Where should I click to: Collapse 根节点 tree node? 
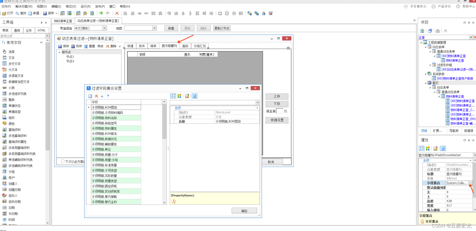point(60,52)
